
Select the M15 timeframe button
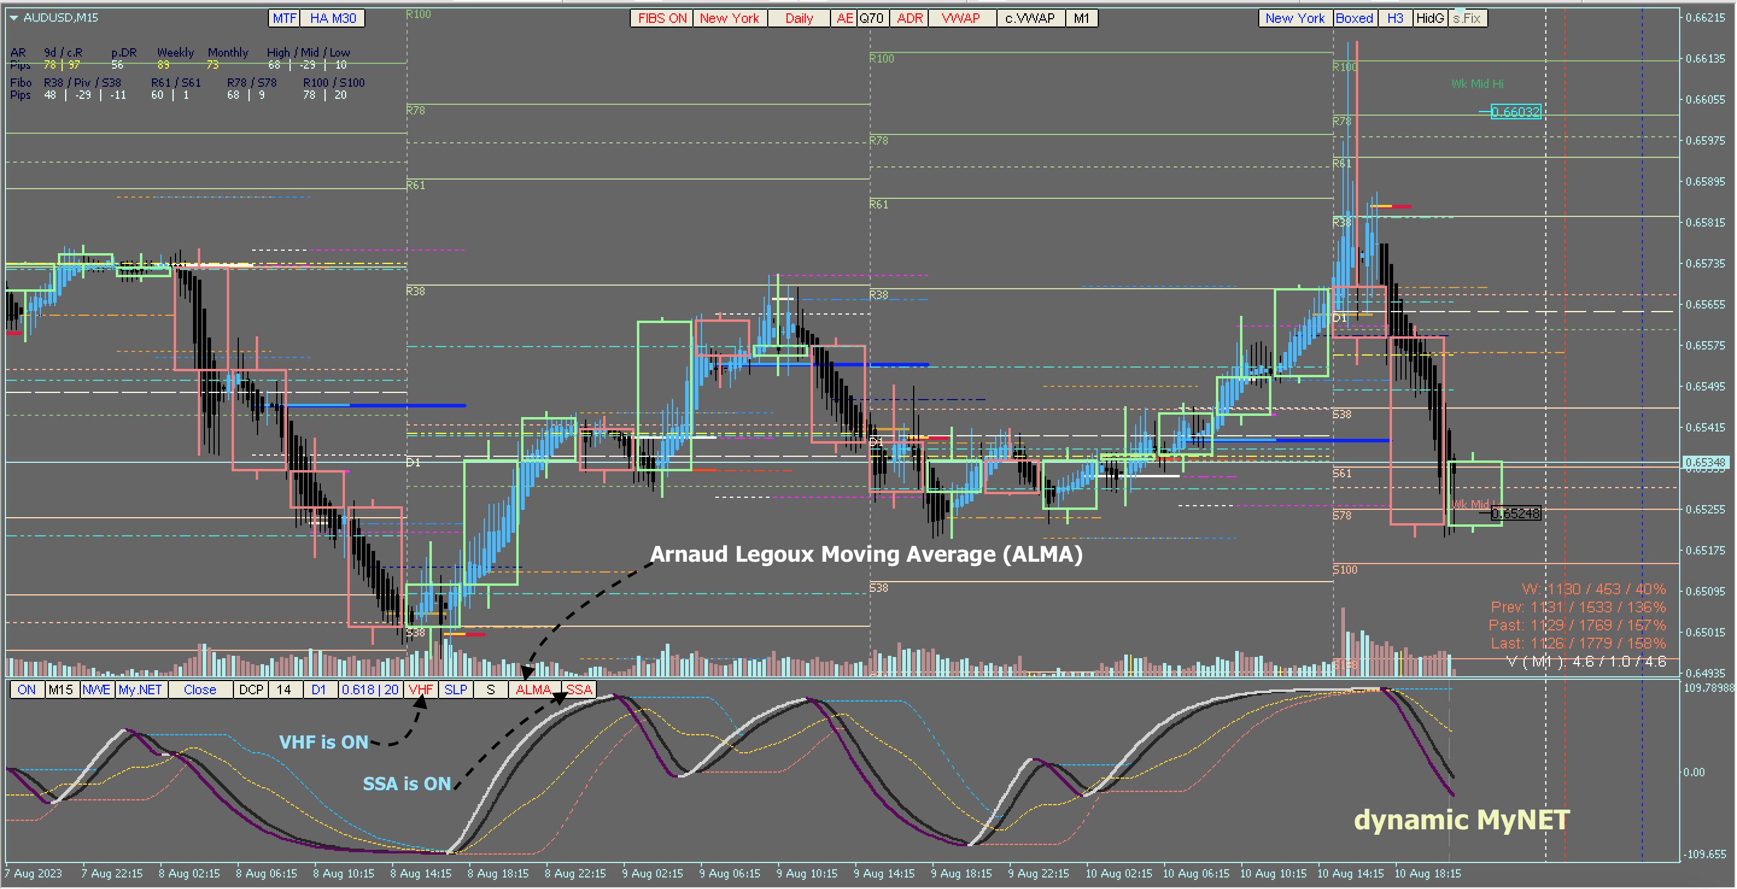(61, 690)
